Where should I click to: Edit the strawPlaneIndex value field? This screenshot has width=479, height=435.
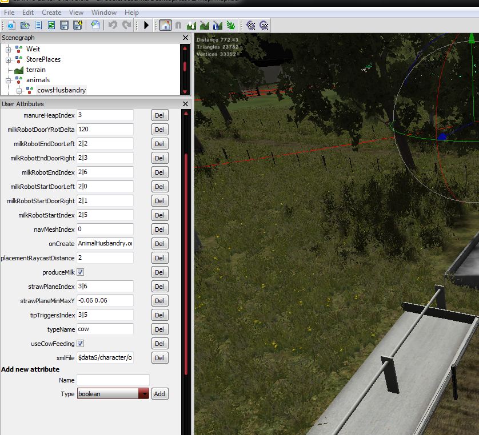(105, 286)
